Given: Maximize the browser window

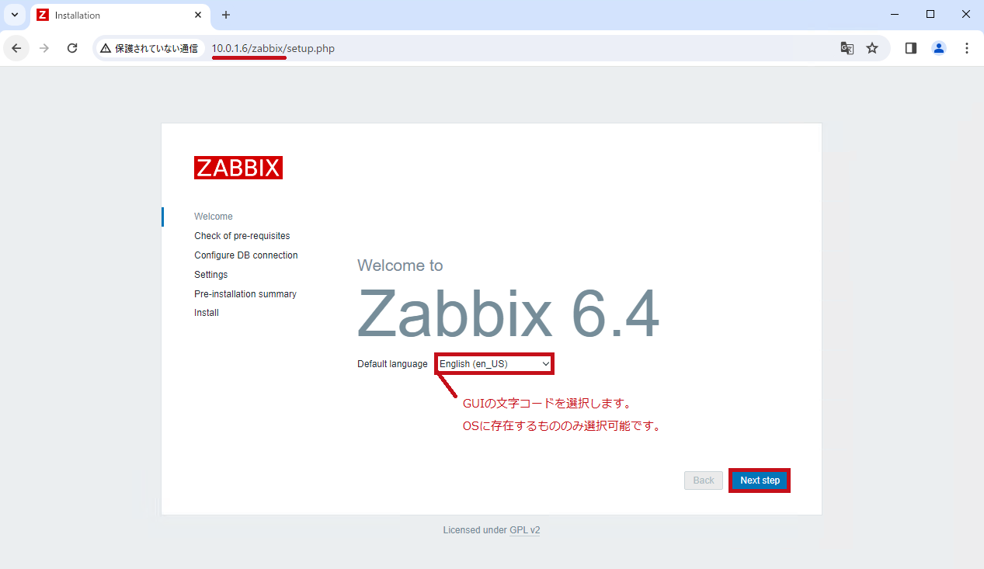Looking at the screenshot, I should tap(930, 15).
